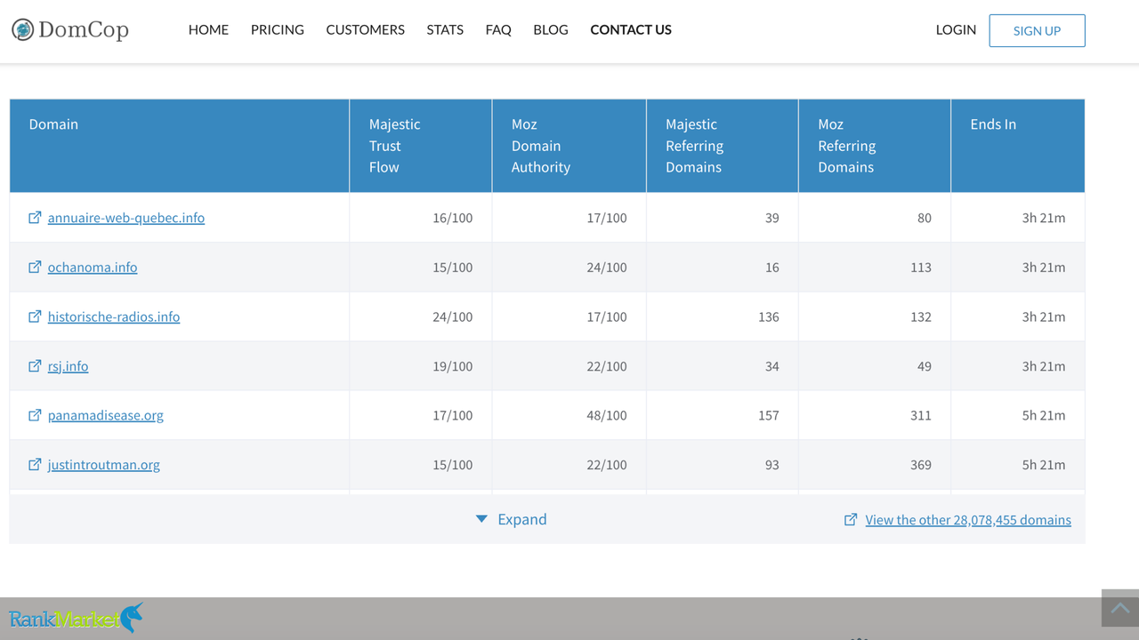Select the 113 Moz referring domains value
Viewport: 1139px width, 640px height.
tap(921, 268)
